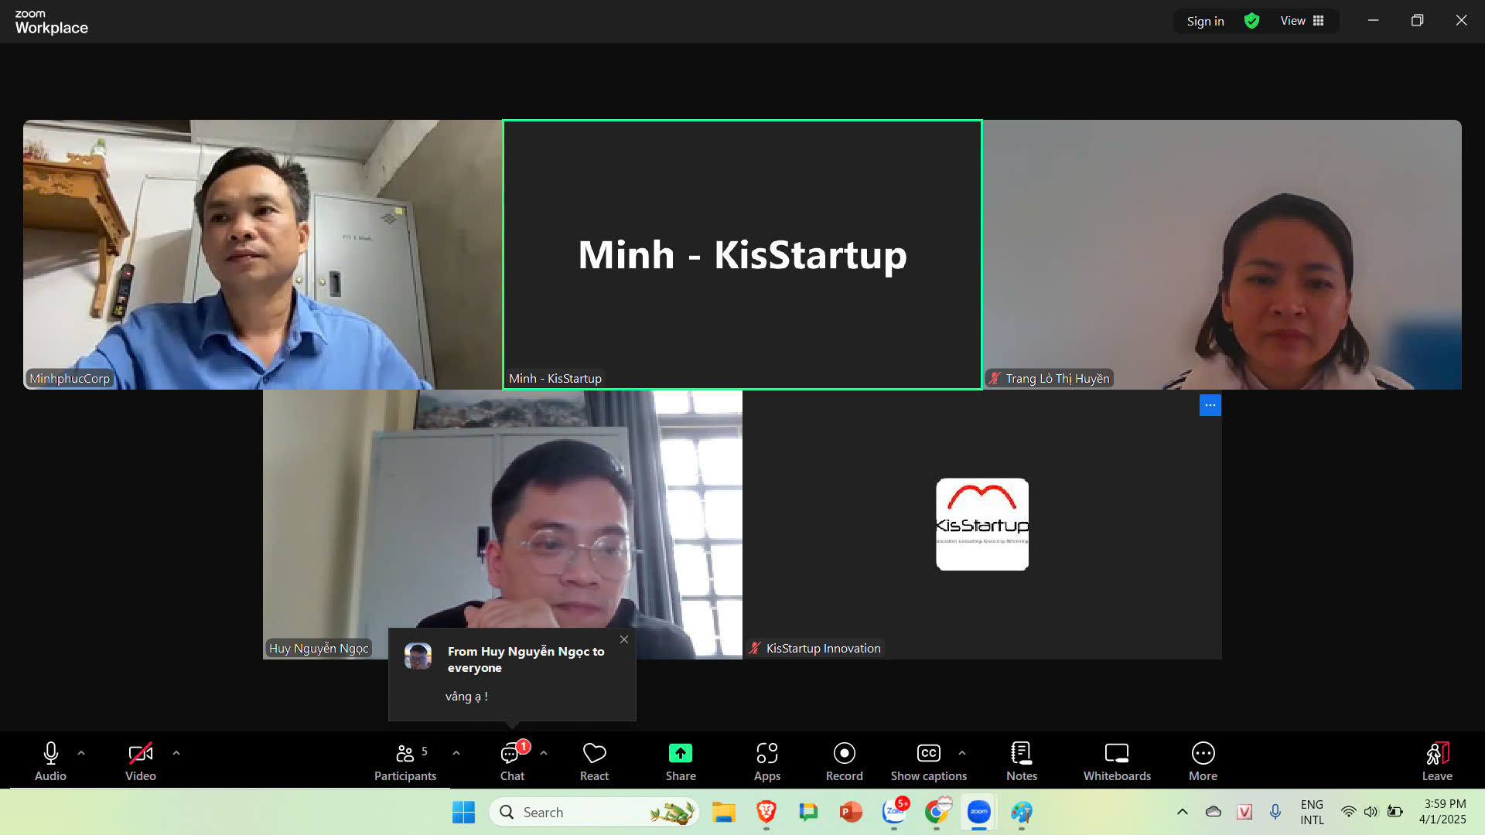Click the Huy Nguyễn Ngọc name label
Image resolution: width=1485 pixels, height=835 pixels.
coord(319,648)
